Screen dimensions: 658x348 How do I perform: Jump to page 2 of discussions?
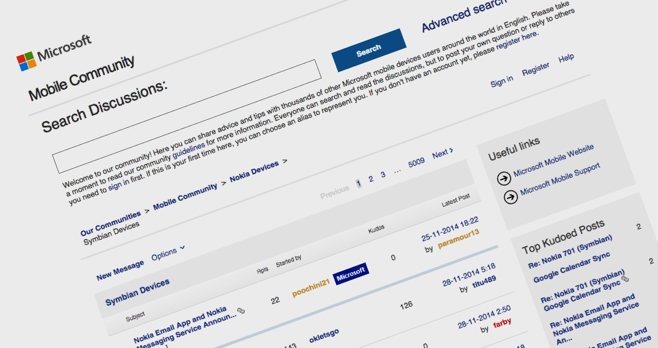point(371,179)
